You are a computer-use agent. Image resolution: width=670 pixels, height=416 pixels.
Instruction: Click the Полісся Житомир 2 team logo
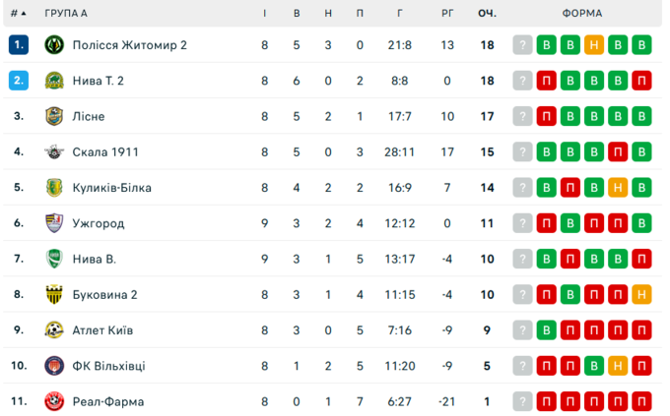(x=54, y=45)
